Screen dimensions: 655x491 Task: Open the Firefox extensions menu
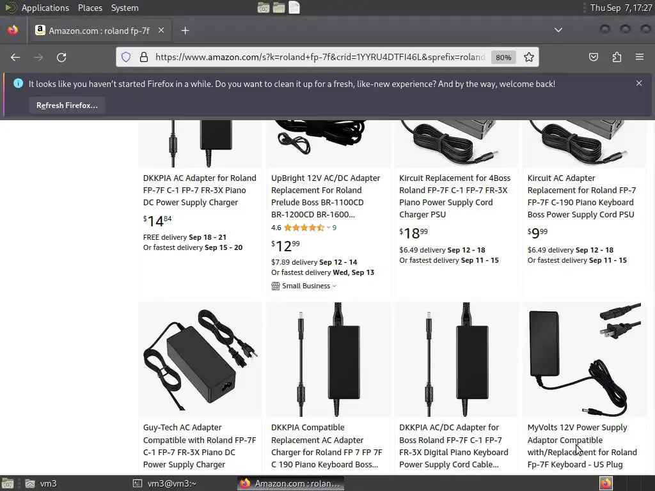click(617, 57)
